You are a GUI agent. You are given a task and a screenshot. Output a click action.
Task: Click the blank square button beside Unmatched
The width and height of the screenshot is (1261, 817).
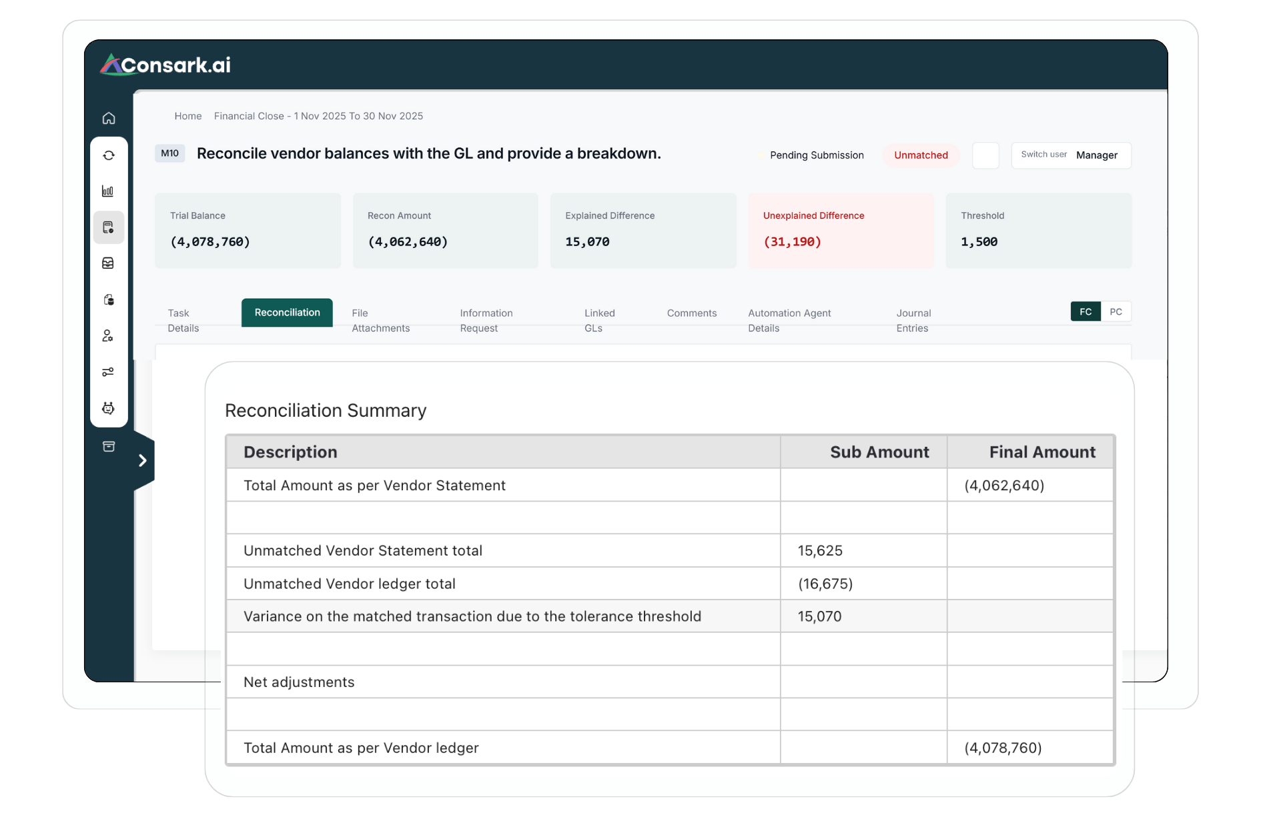pyautogui.click(x=985, y=155)
